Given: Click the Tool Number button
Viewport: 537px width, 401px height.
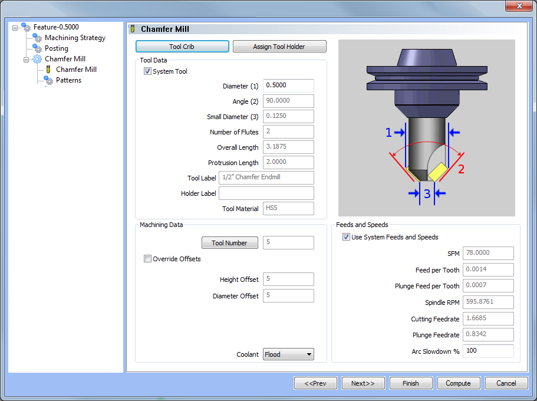Looking at the screenshot, I should click(230, 242).
